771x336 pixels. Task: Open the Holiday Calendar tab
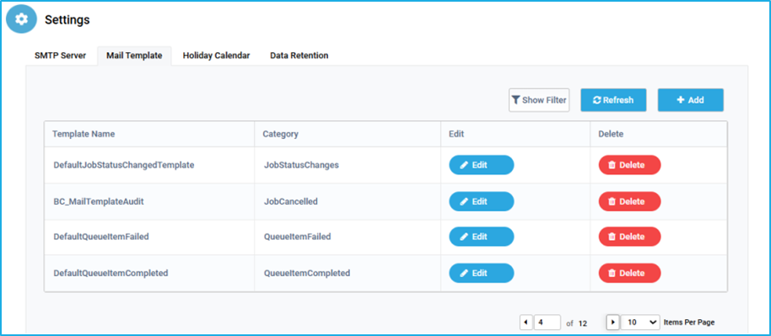point(216,56)
